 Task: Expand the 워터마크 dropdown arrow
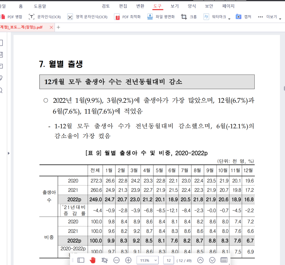[229, 18]
